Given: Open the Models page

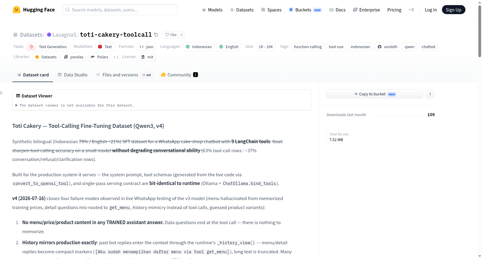Looking at the screenshot, I should pos(212,10).
